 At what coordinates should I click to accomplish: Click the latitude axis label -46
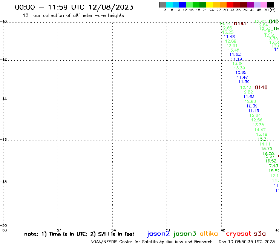tap(3, 139)
